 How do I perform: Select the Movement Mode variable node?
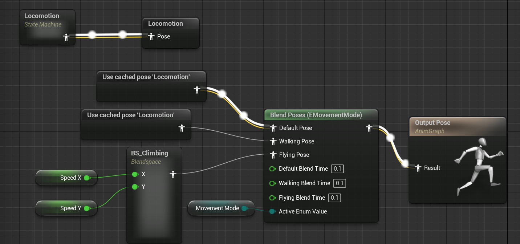click(221, 208)
